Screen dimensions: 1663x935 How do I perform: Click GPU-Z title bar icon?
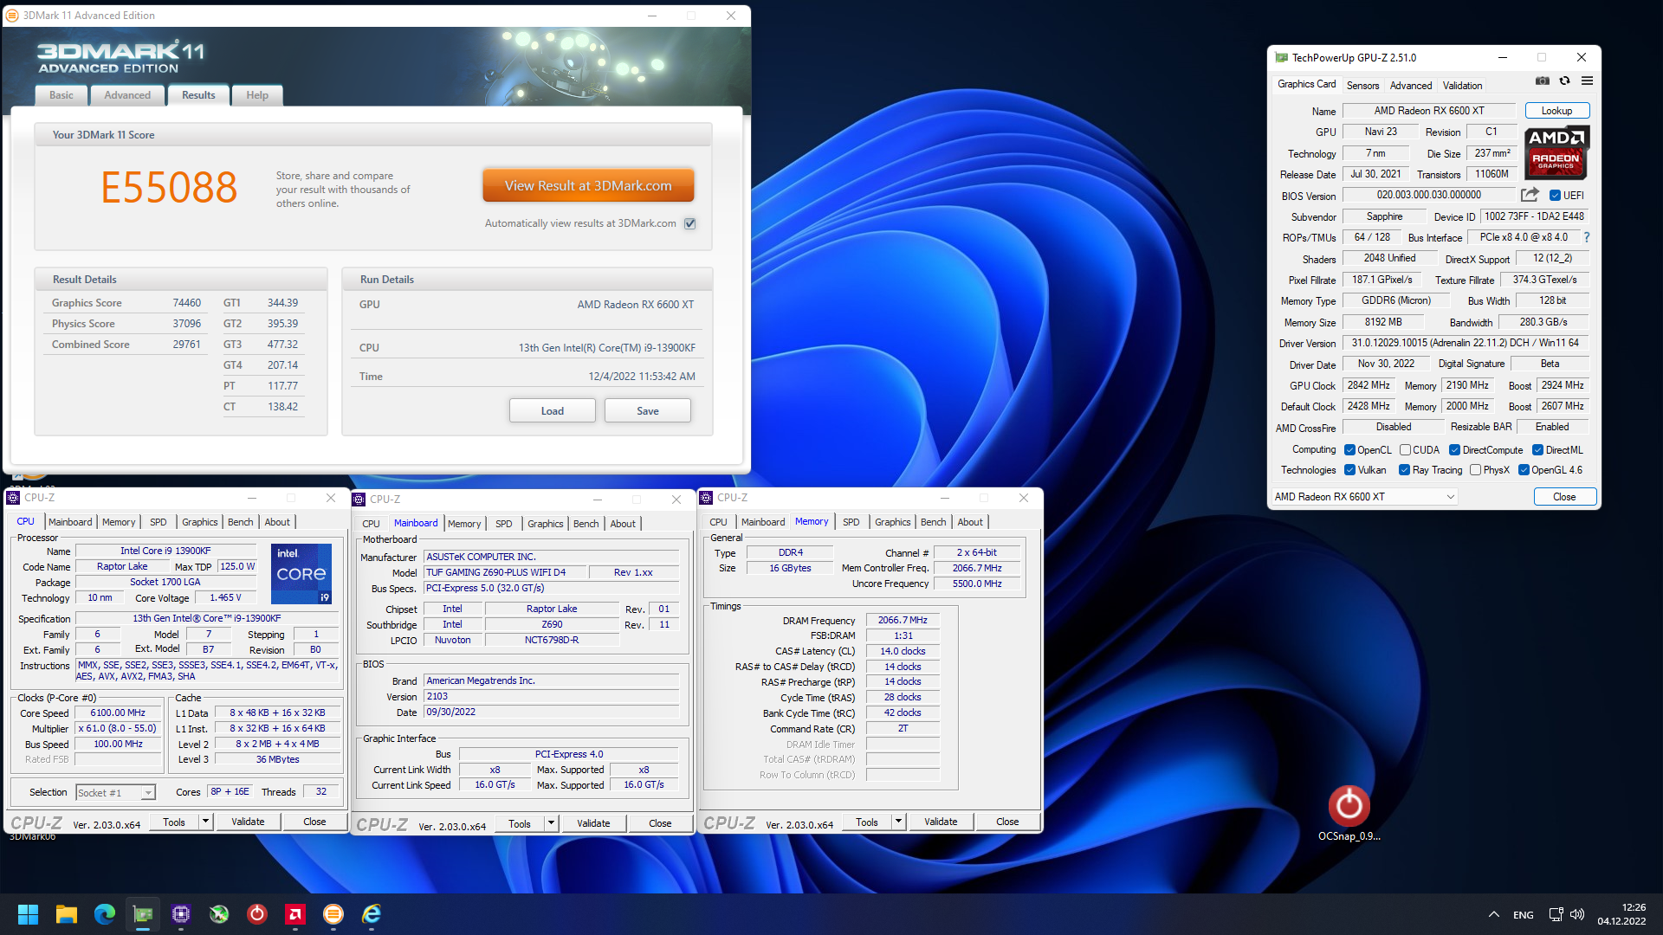1281,58
